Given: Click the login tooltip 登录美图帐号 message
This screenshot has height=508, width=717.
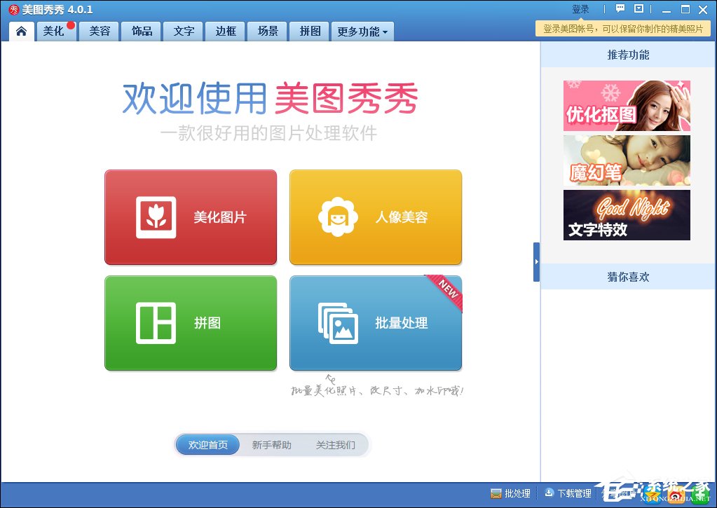Looking at the screenshot, I should (623, 29).
